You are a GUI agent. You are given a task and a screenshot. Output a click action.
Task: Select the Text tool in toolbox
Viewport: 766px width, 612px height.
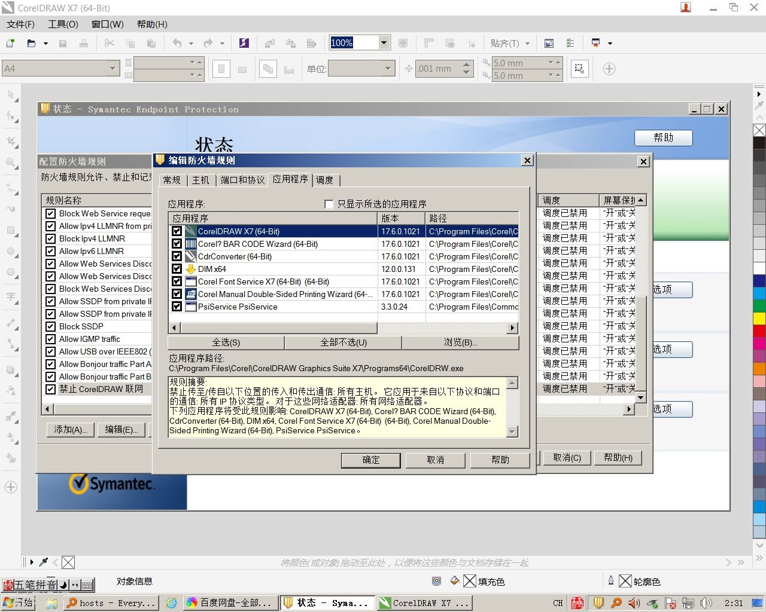11,296
